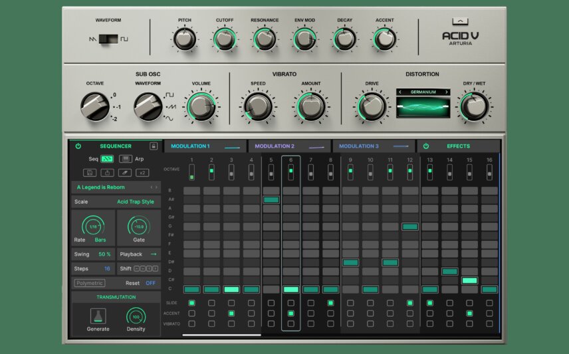Open the Rate Bars sync dropdown

100,240
